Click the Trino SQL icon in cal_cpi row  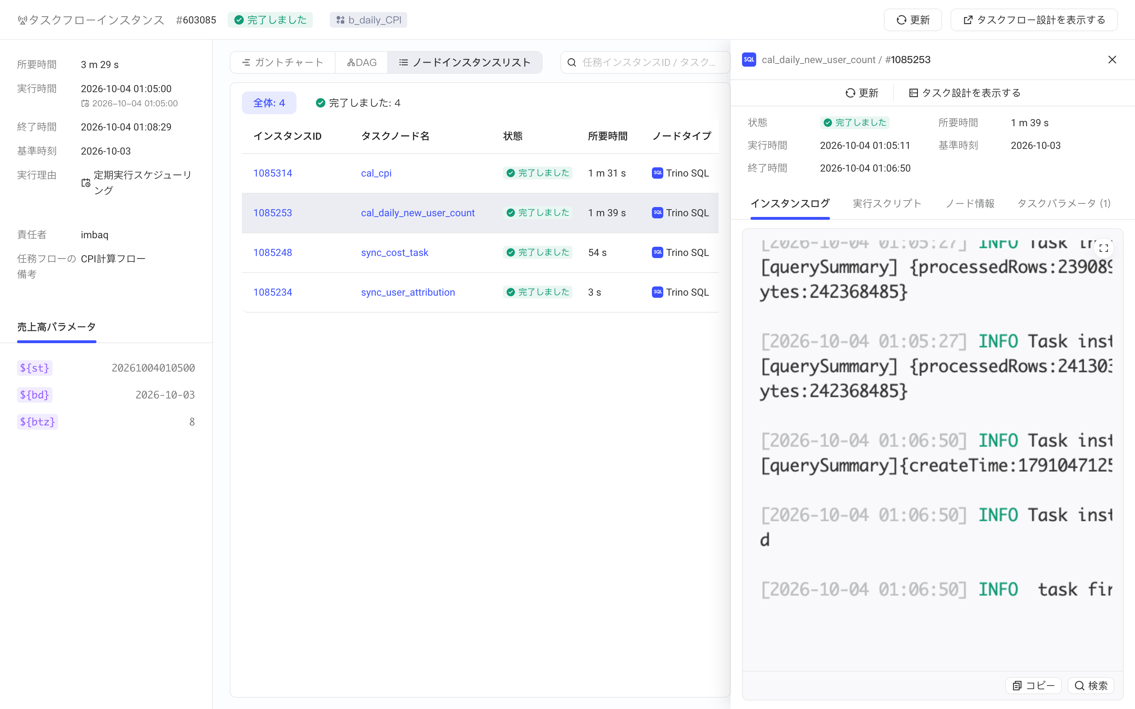658,173
